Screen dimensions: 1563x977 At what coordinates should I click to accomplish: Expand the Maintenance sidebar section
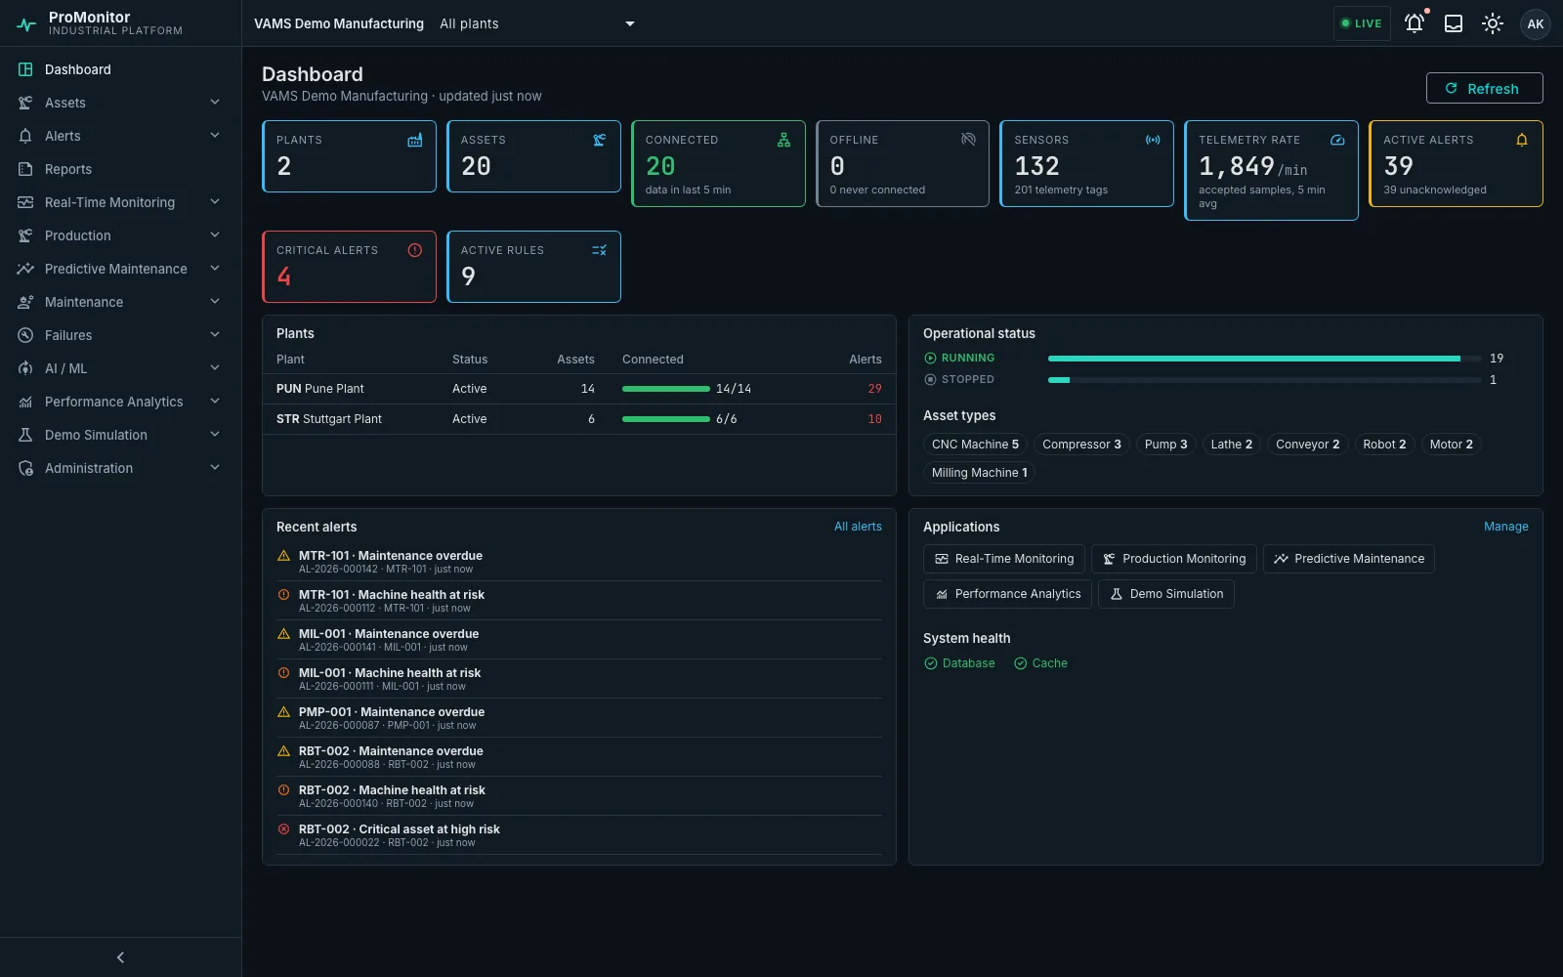pyautogui.click(x=215, y=302)
